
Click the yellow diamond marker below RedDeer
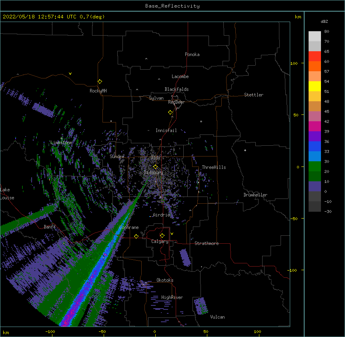coord(170,112)
